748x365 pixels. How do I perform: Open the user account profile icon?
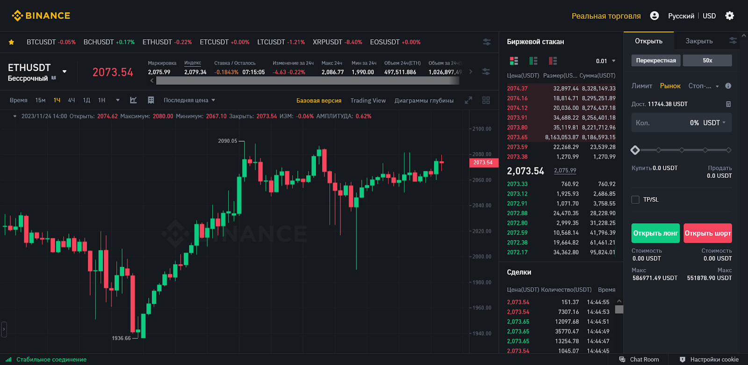[654, 15]
